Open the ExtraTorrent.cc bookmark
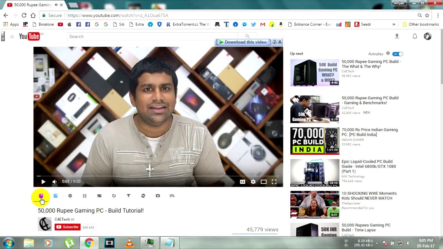 pos(188,24)
